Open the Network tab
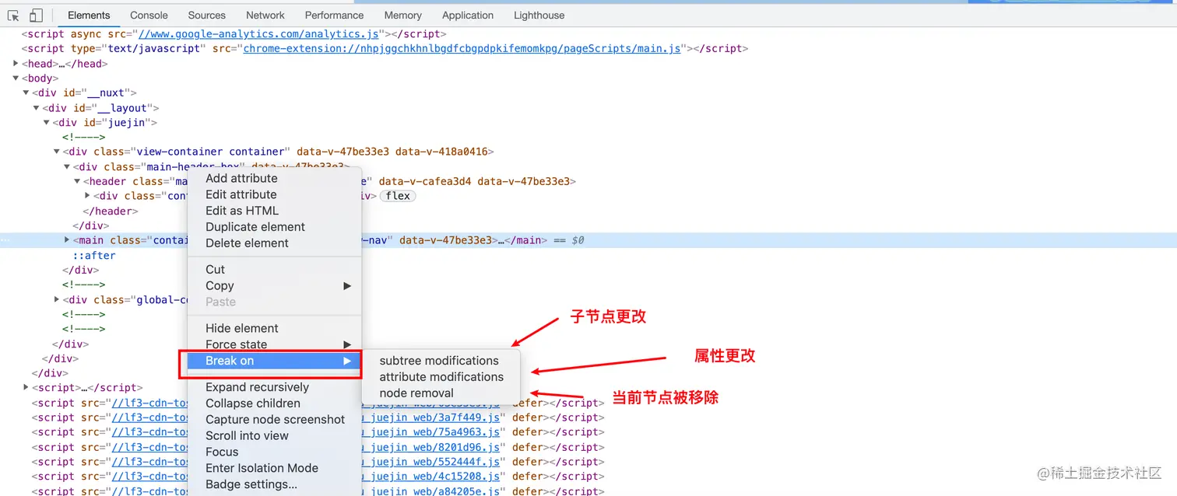 265,15
